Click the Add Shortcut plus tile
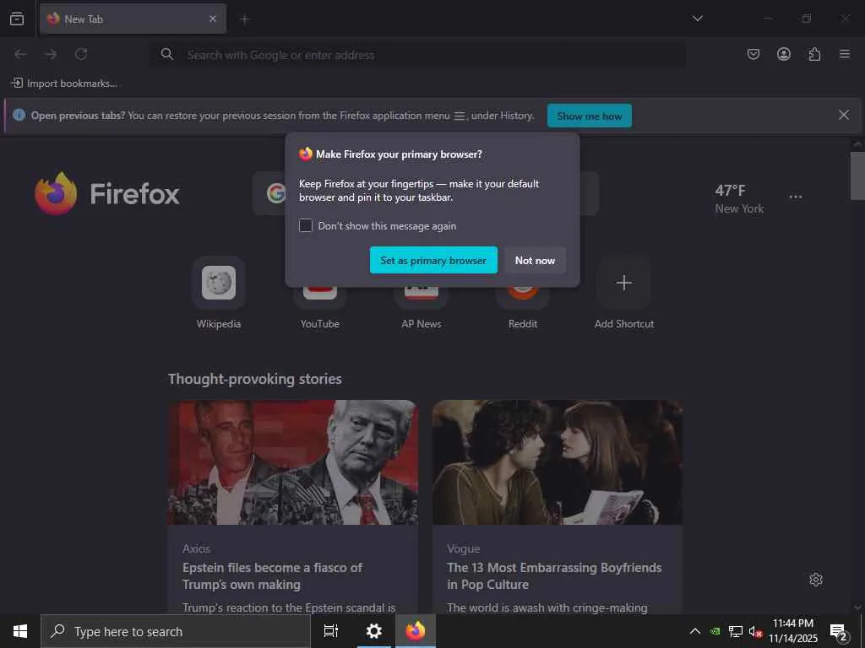Viewport: 865px width, 648px height. (x=624, y=283)
